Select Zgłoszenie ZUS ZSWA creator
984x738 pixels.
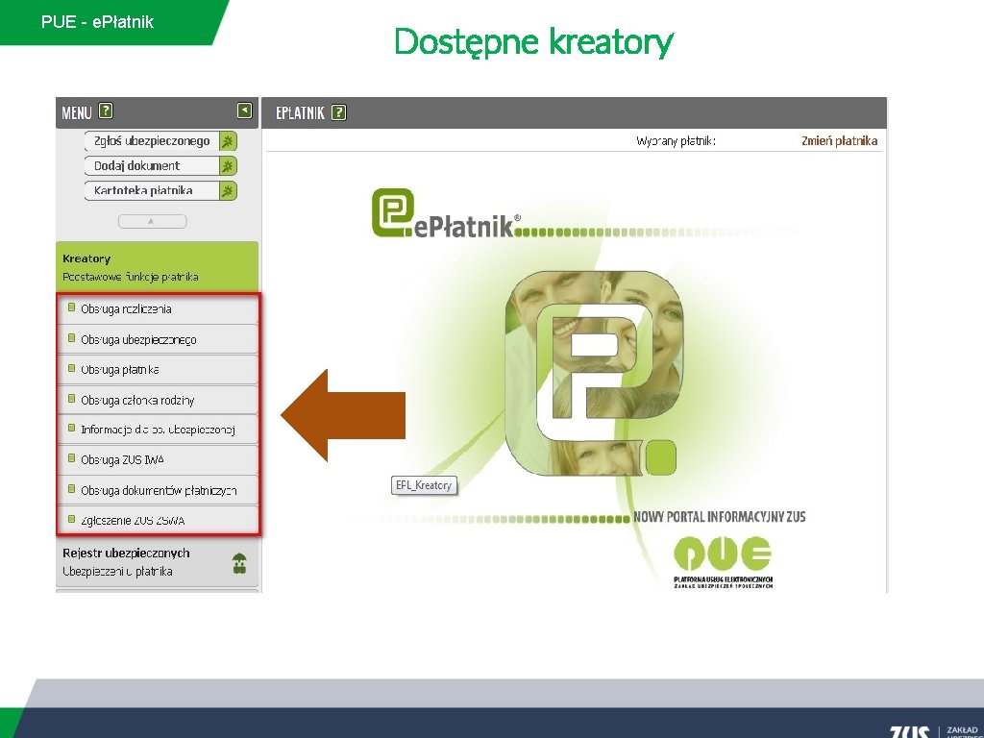coord(159,520)
